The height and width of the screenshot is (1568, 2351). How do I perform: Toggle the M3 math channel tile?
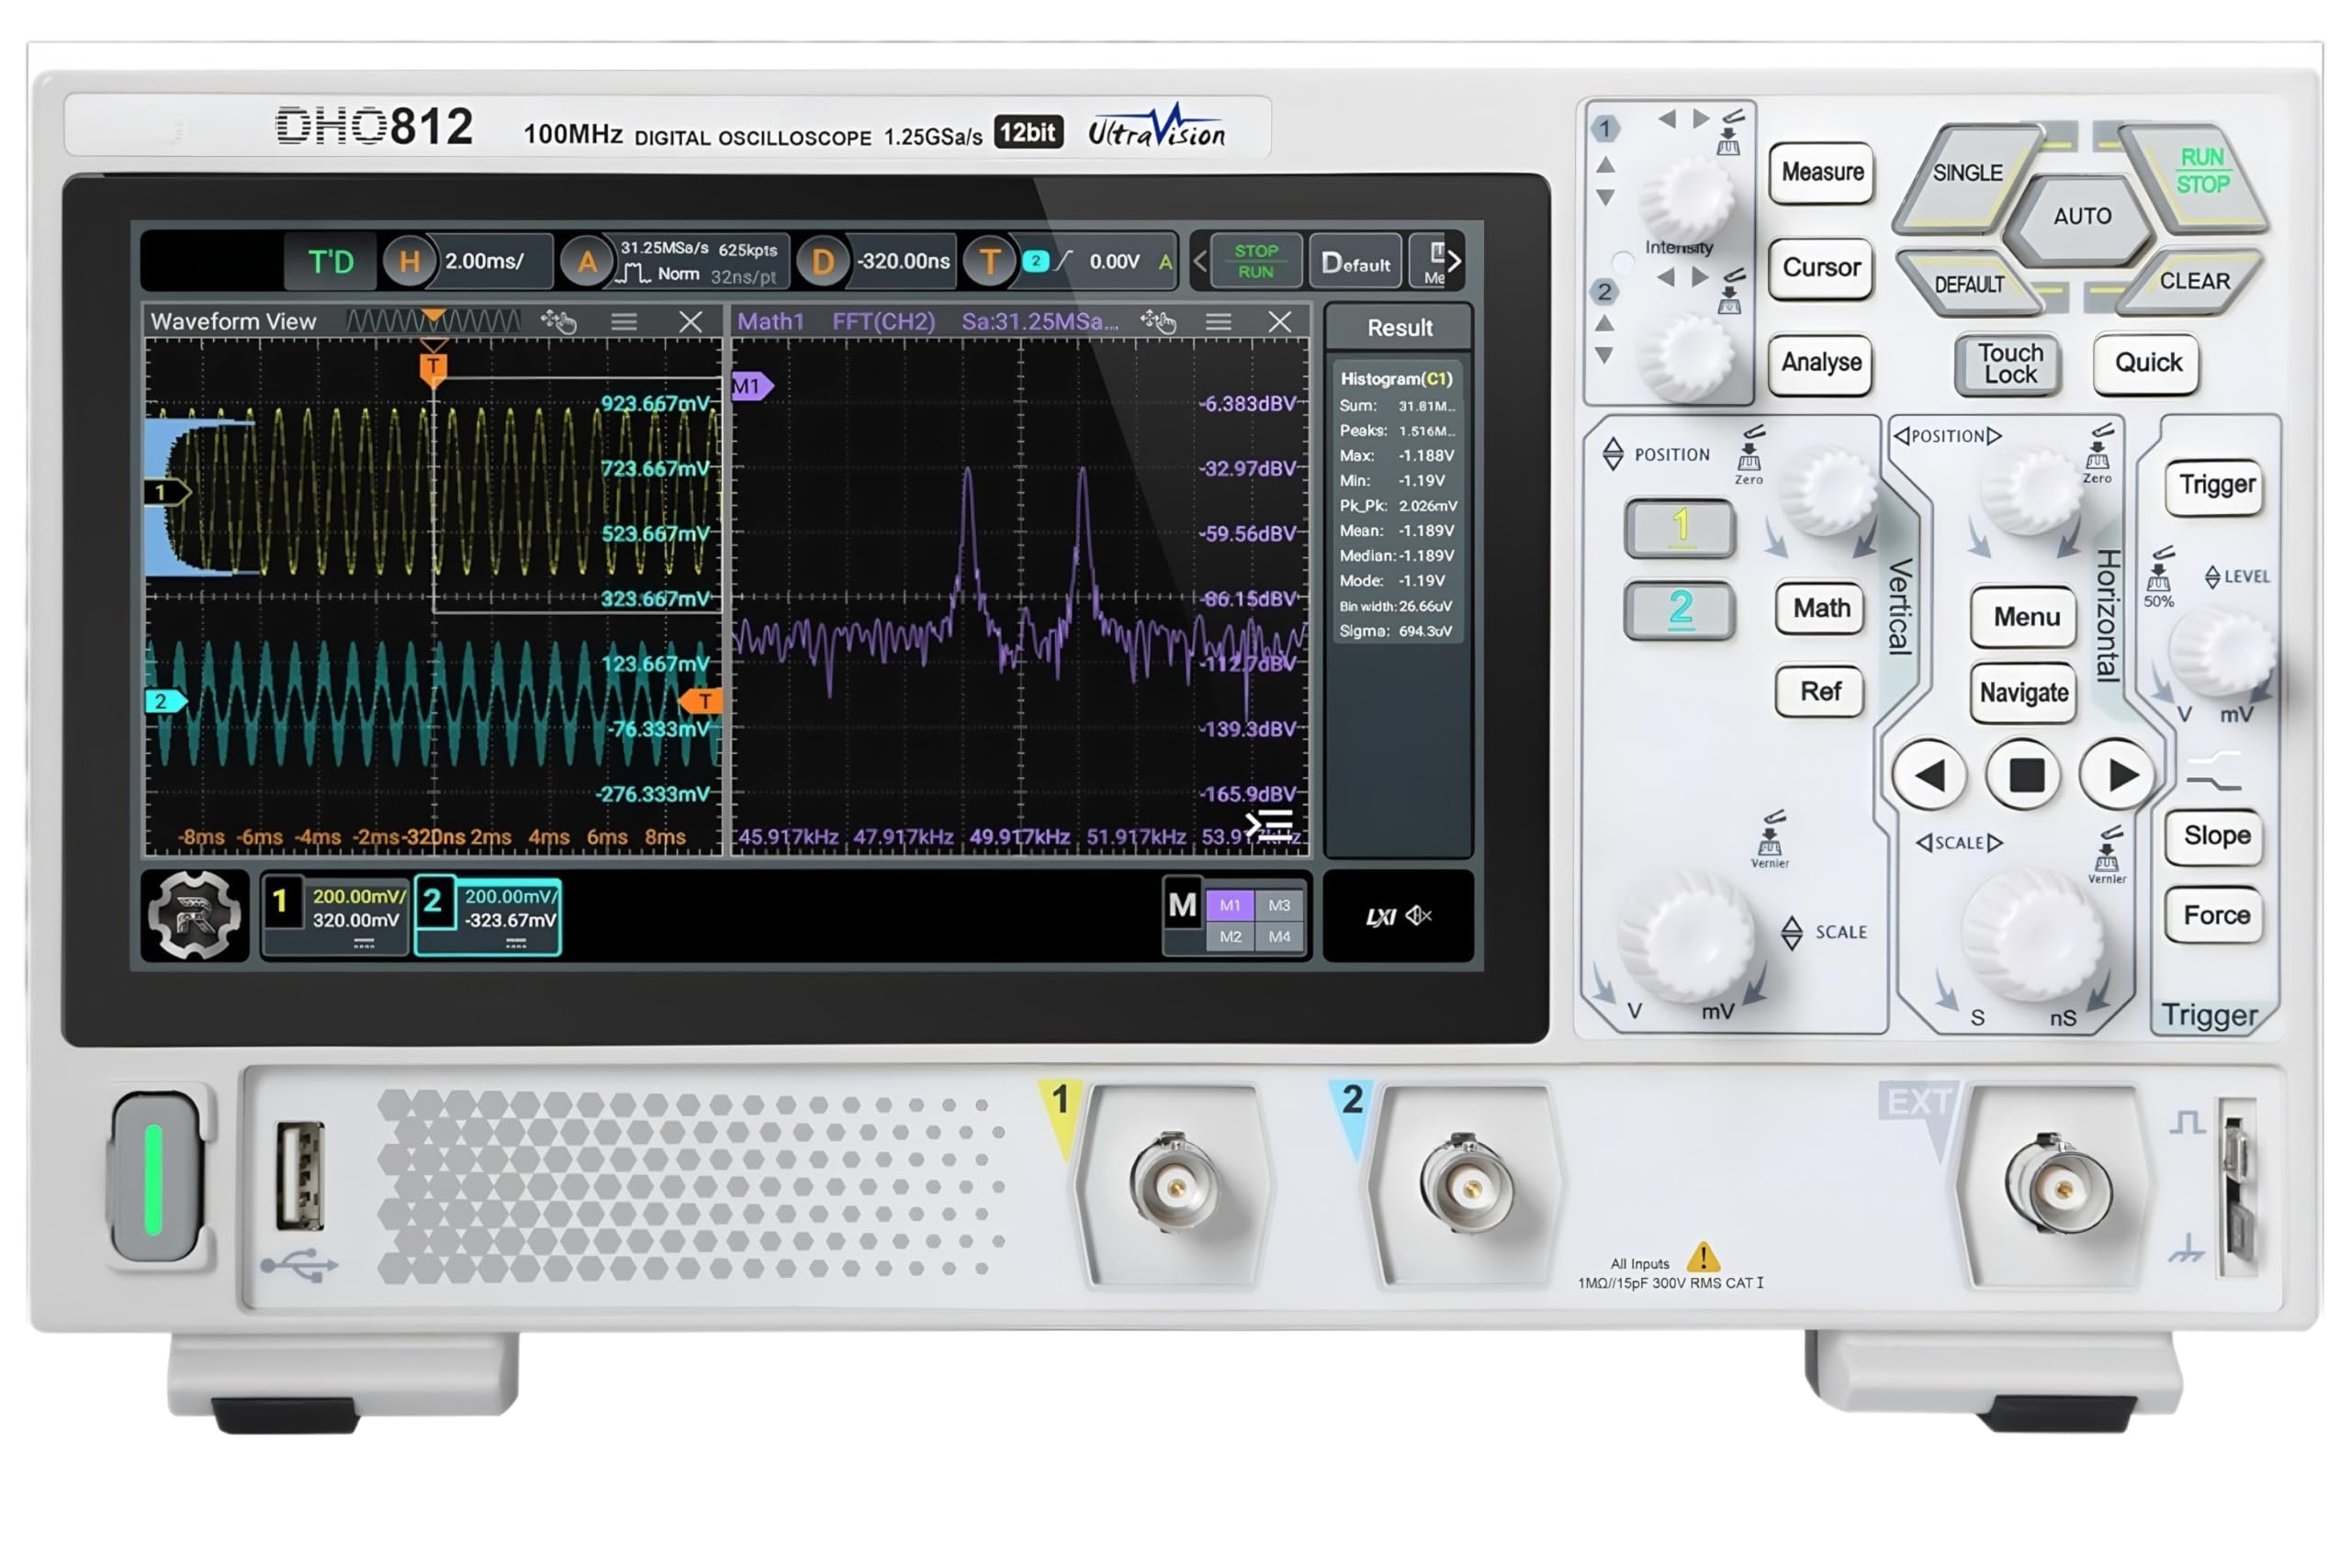pyautogui.click(x=1278, y=905)
